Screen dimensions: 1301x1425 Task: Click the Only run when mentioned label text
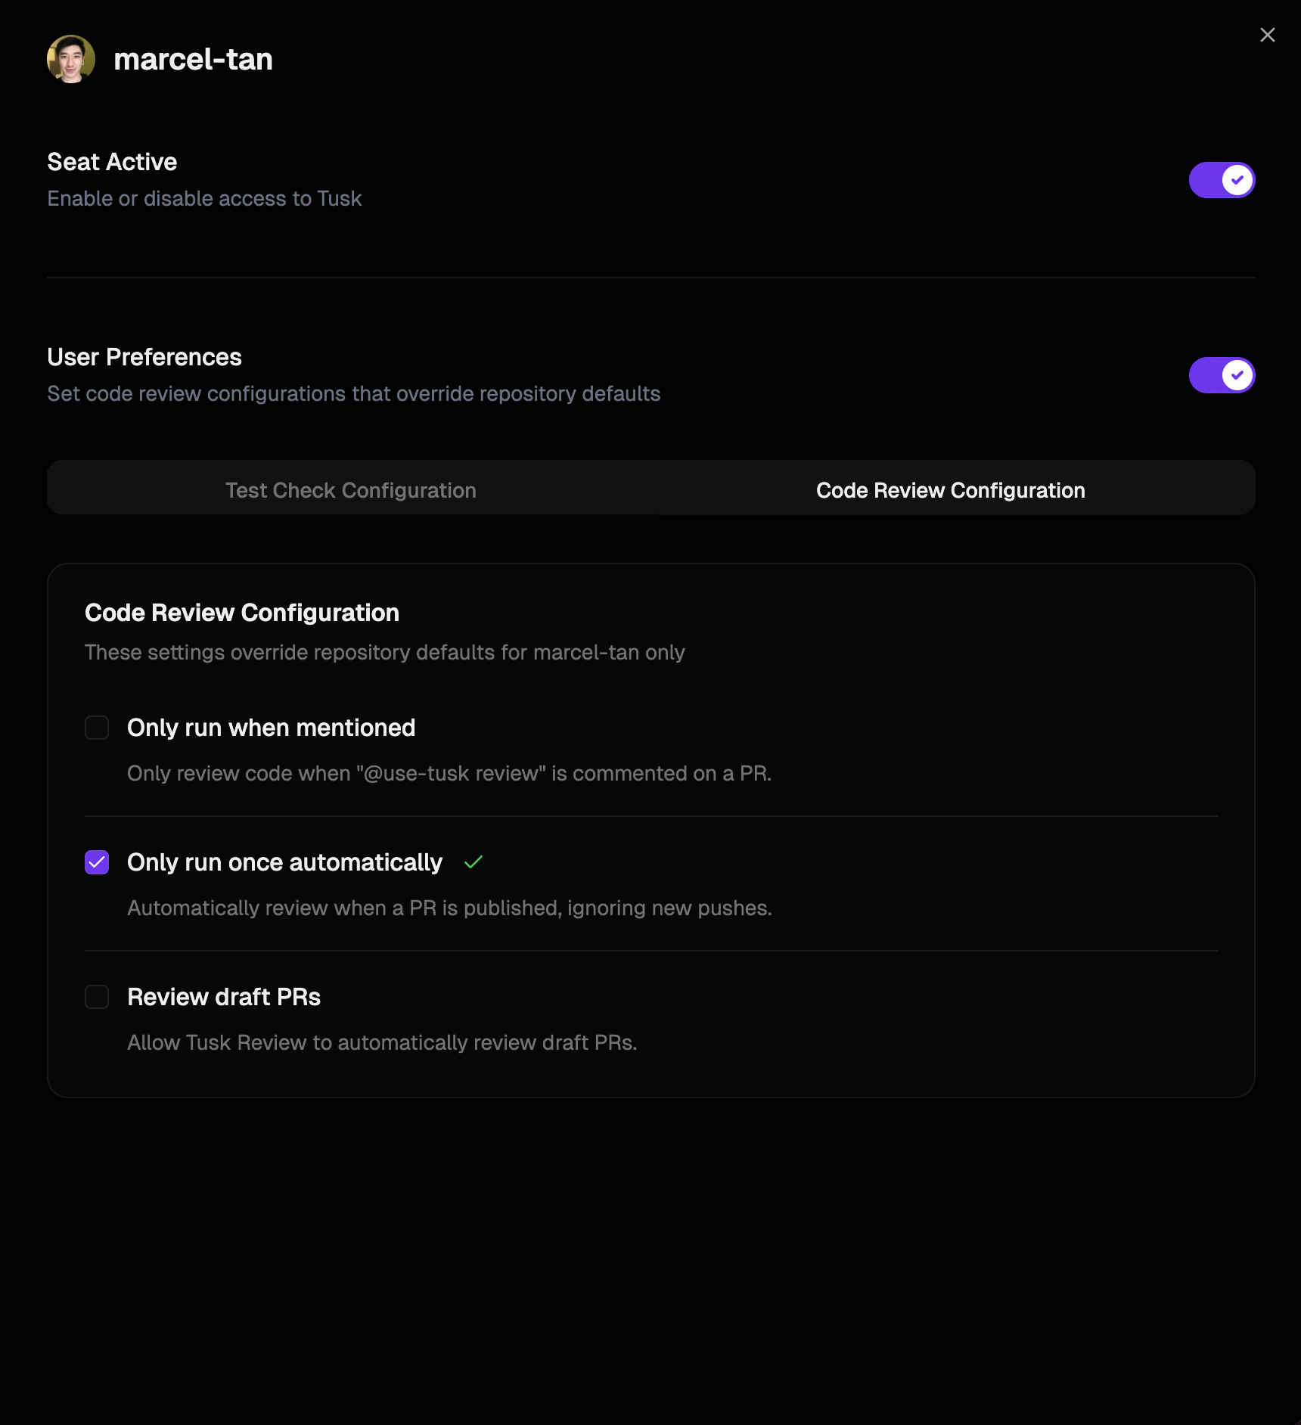(x=271, y=728)
